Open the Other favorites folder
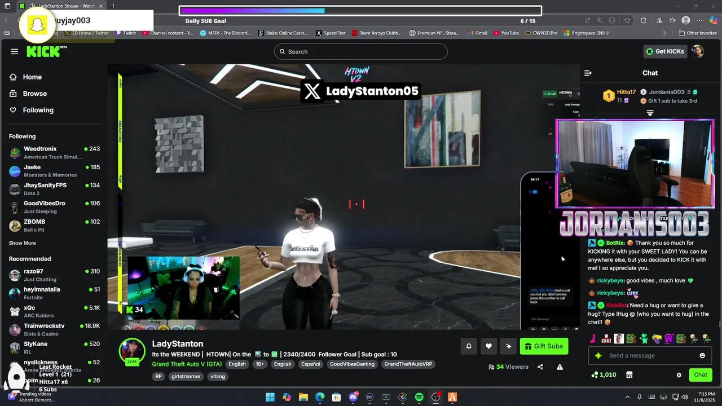The width and height of the screenshot is (722, 406). point(697,33)
